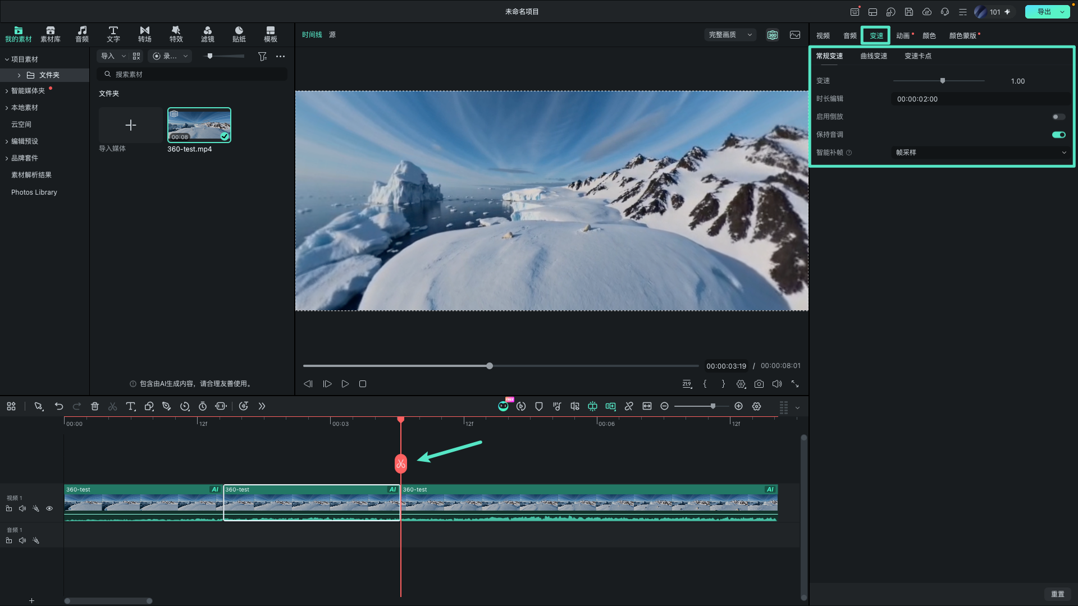Open the 音频 tab in properties panel

coord(849,35)
